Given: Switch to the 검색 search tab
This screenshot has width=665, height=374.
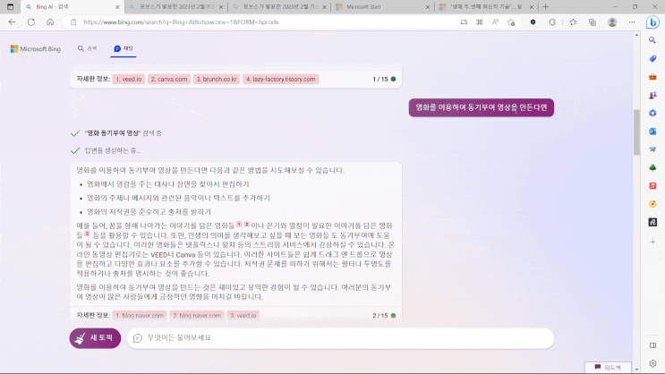Looking at the screenshot, I should pos(88,48).
